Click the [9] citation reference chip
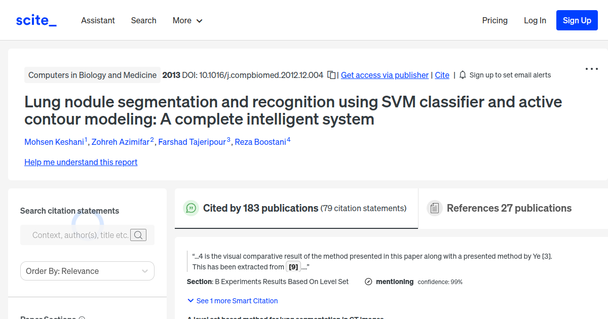 (x=293, y=266)
